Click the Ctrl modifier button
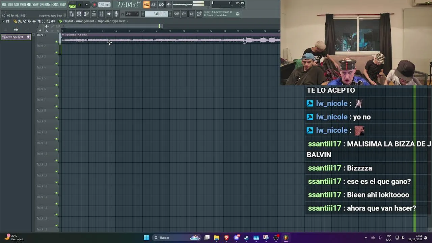The image size is (432, 243). [184, 14]
